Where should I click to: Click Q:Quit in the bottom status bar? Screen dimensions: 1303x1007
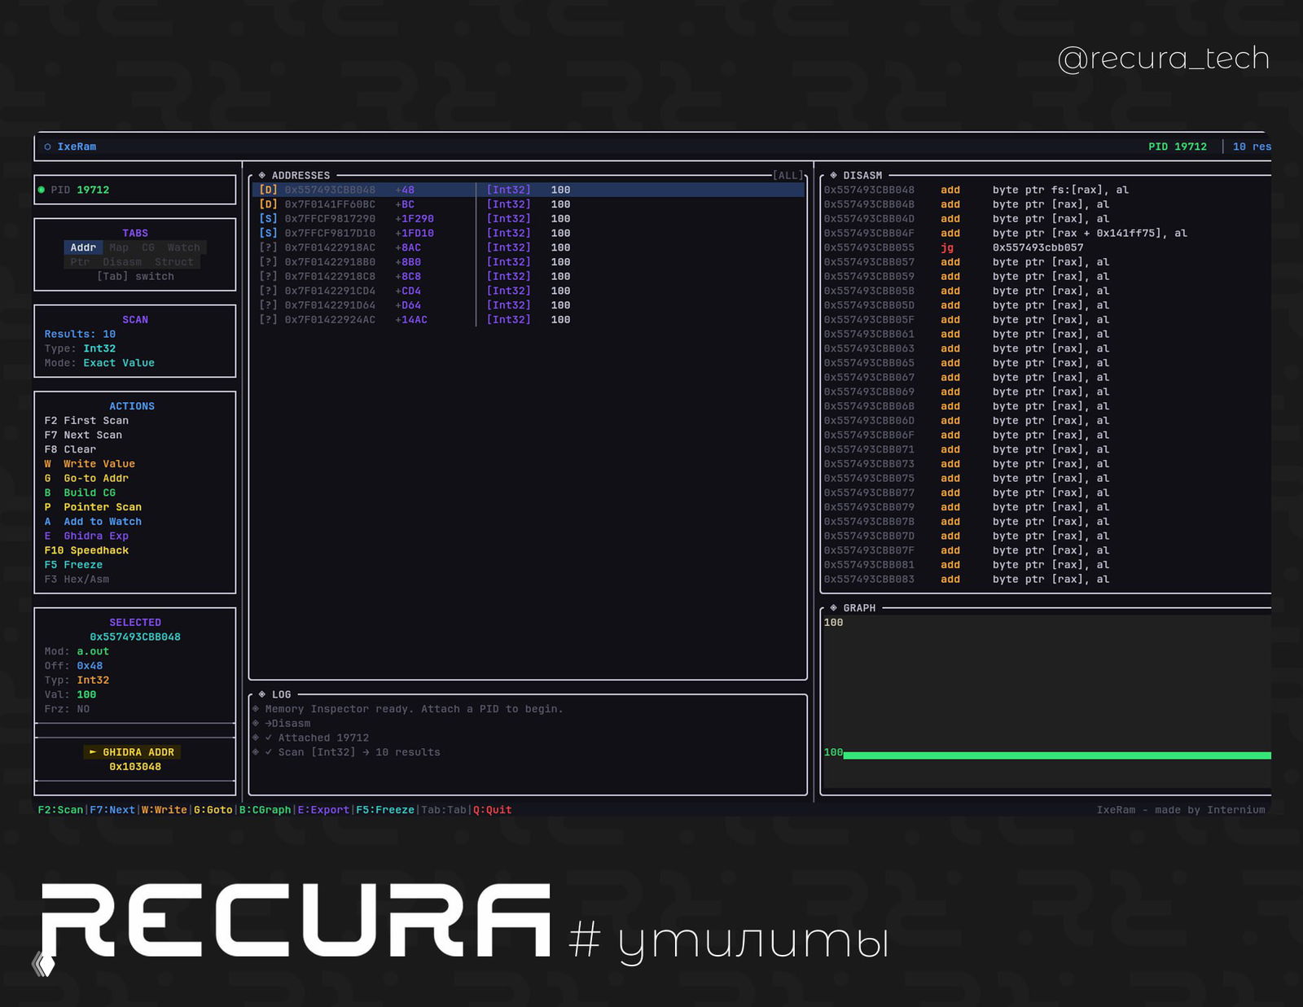(492, 810)
